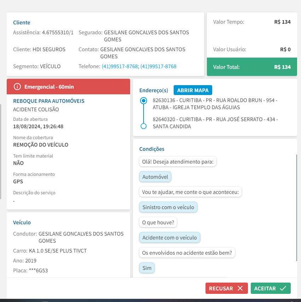Click the RUA ROALDO BRUN address text
The width and height of the screenshot is (301, 302).
coord(215,104)
